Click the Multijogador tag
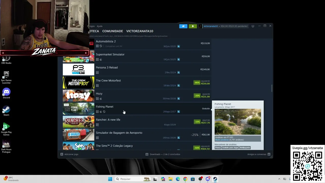The width and height of the screenshot is (325, 183). click(x=245, y=148)
